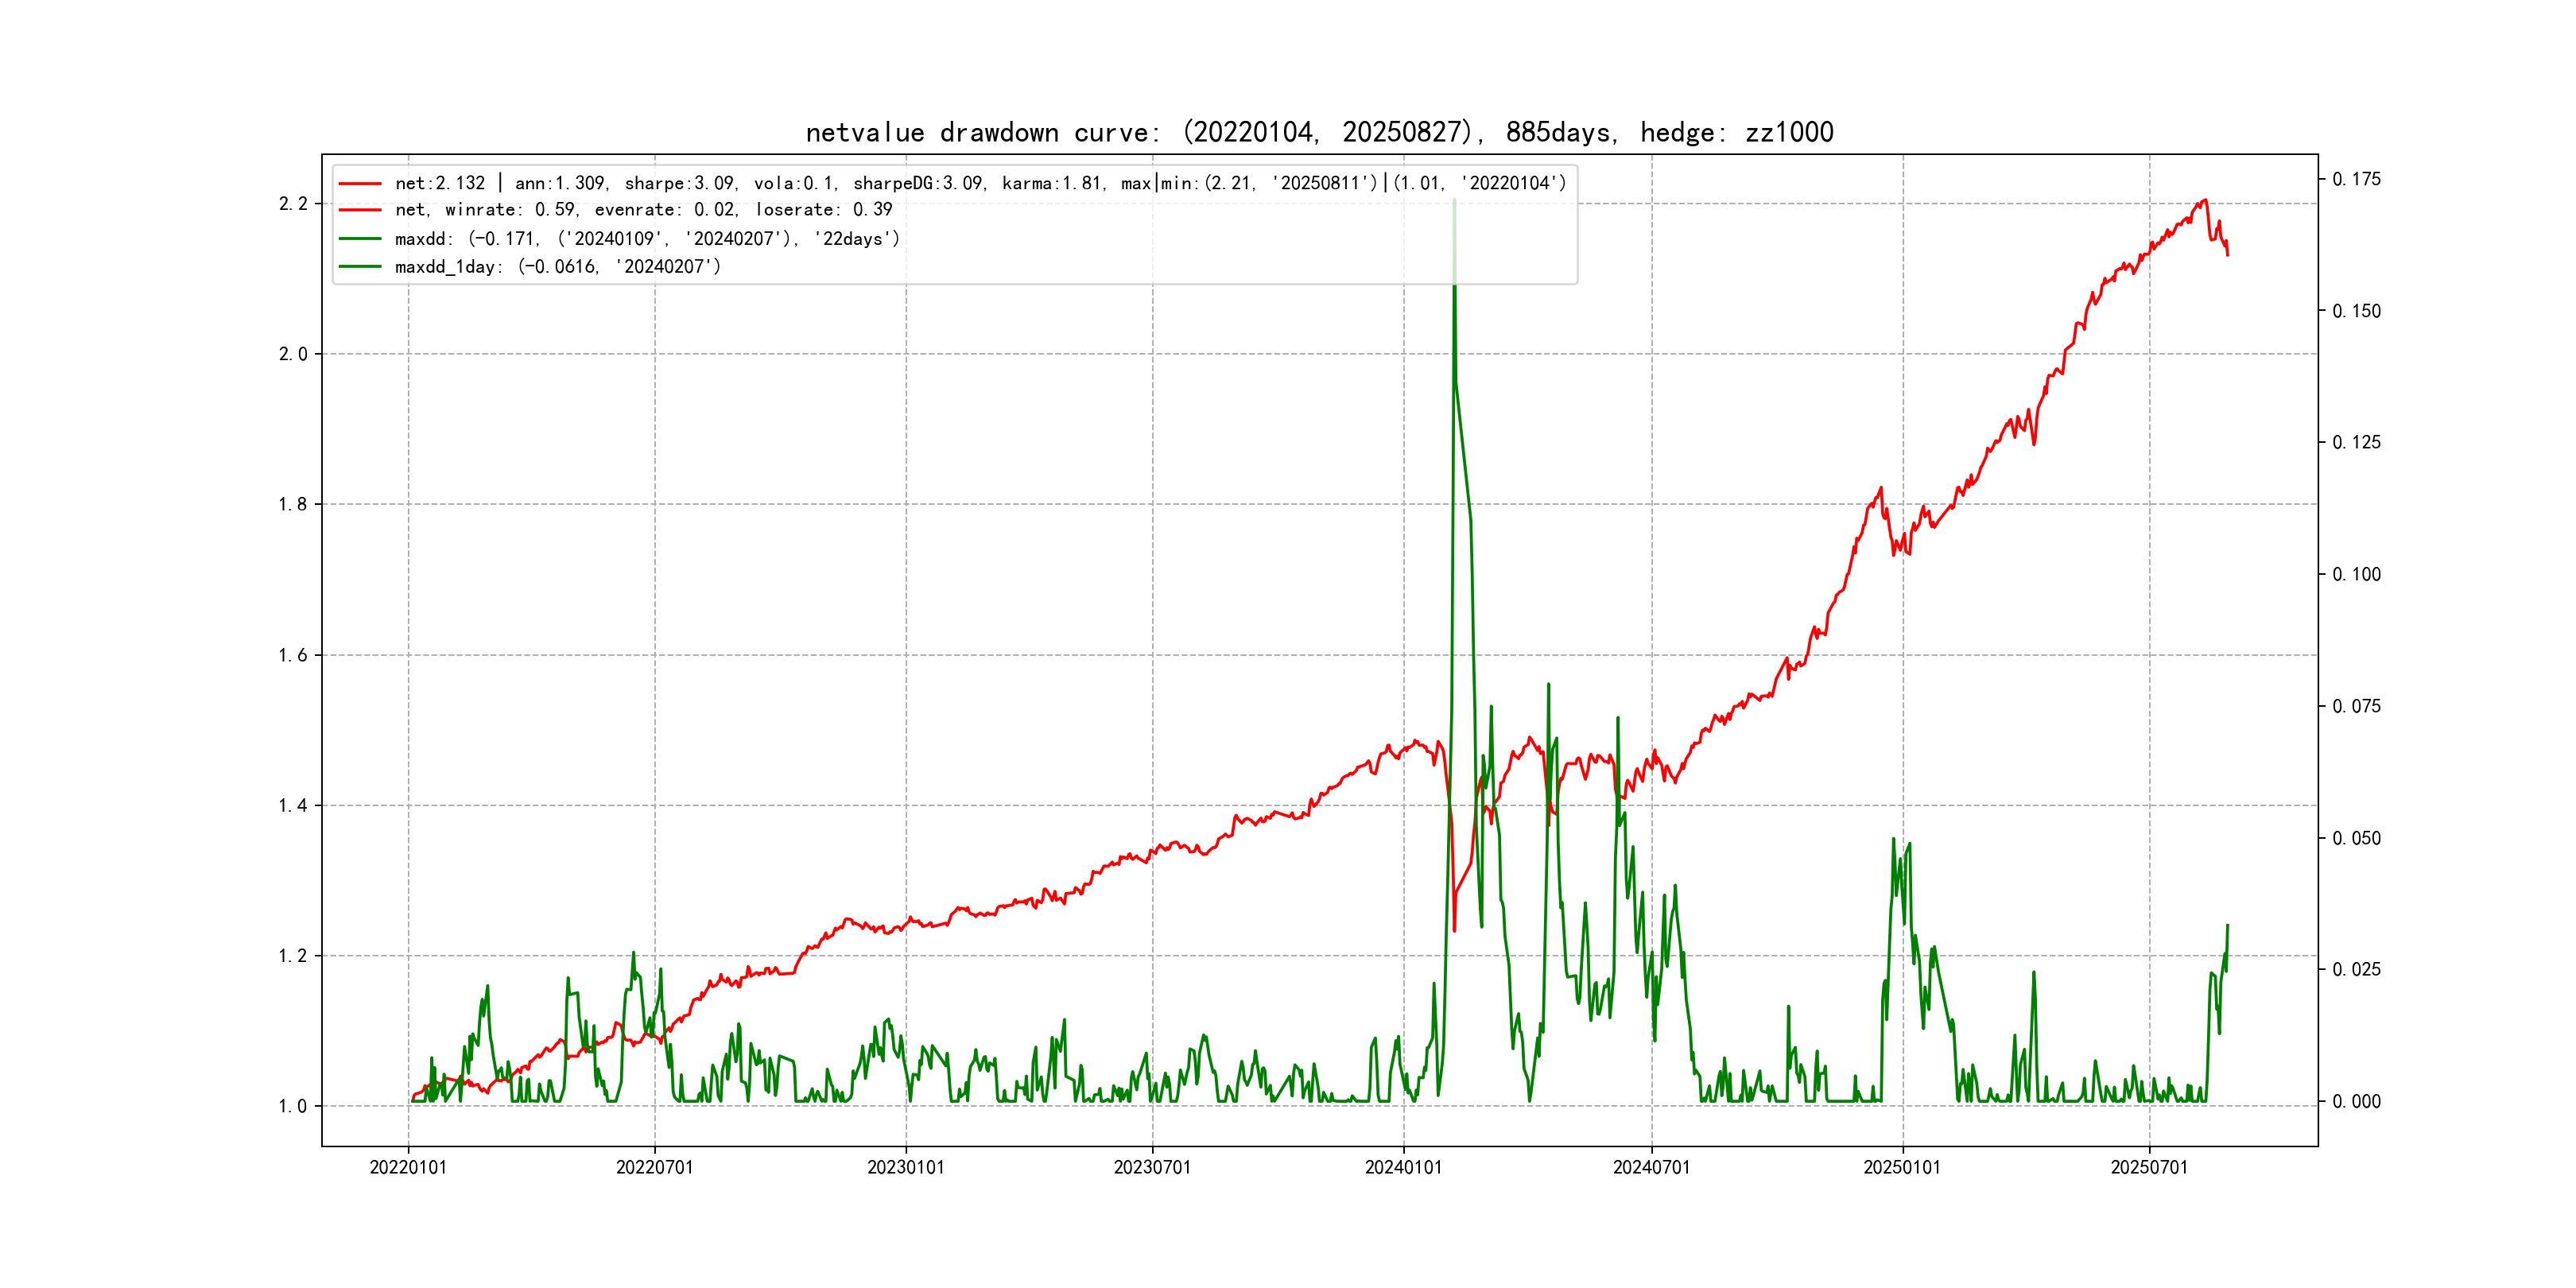Click the maxdd_1day legend entry text
Image resolution: width=2576 pixels, height=1288 pixels.
click(557, 267)
